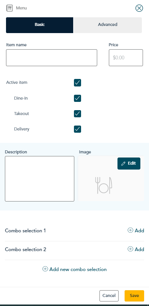149x306 pixels.
Task: Select the Basic tab
Action: pos(39,25)
